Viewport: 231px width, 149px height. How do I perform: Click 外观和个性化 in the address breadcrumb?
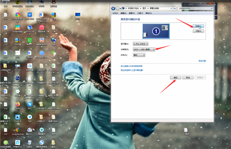point(133,8)
